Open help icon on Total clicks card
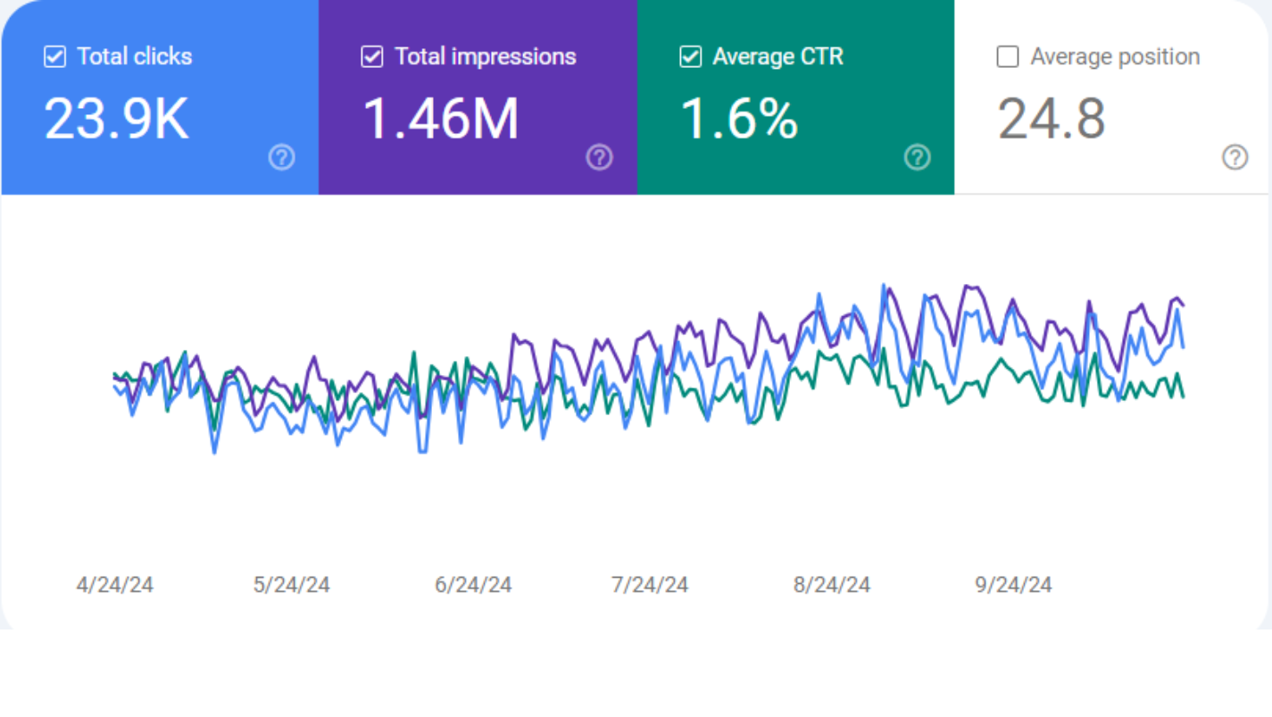Viewport: 1272px width, 717px height. [x=282, y=158]
